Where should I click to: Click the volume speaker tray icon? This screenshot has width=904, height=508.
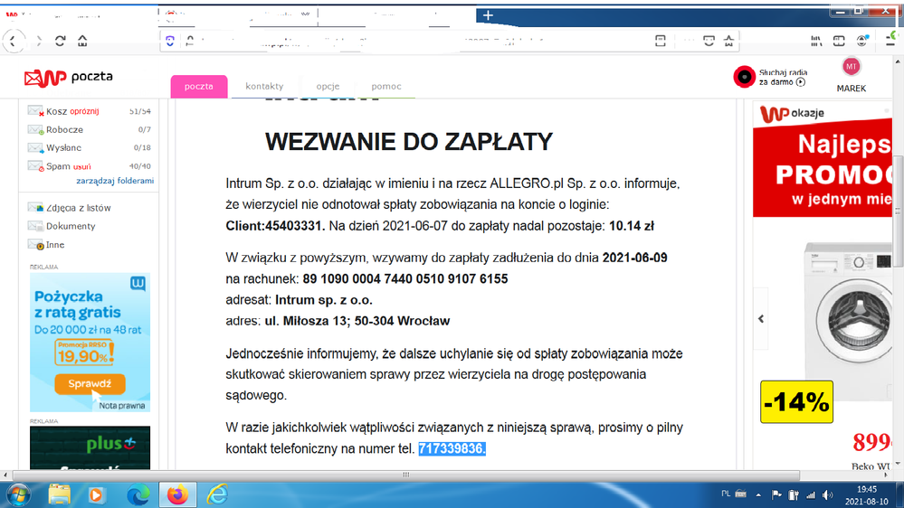pos(828,494)
